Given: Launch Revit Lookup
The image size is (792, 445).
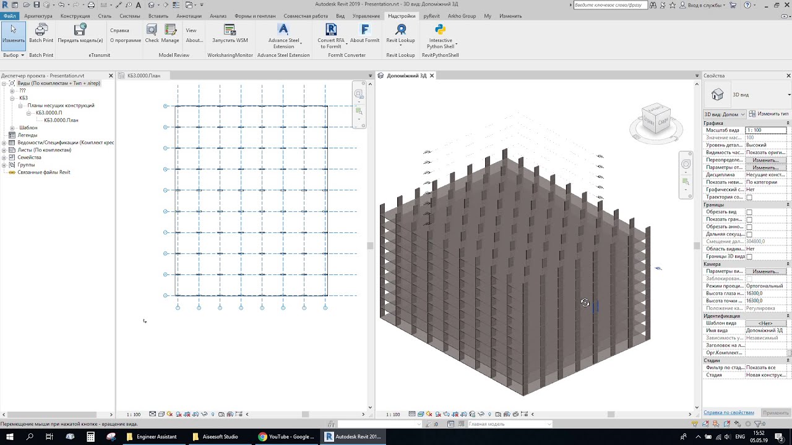Looking at the screenshot, I should pyautogui.click(x=400, y=34).
